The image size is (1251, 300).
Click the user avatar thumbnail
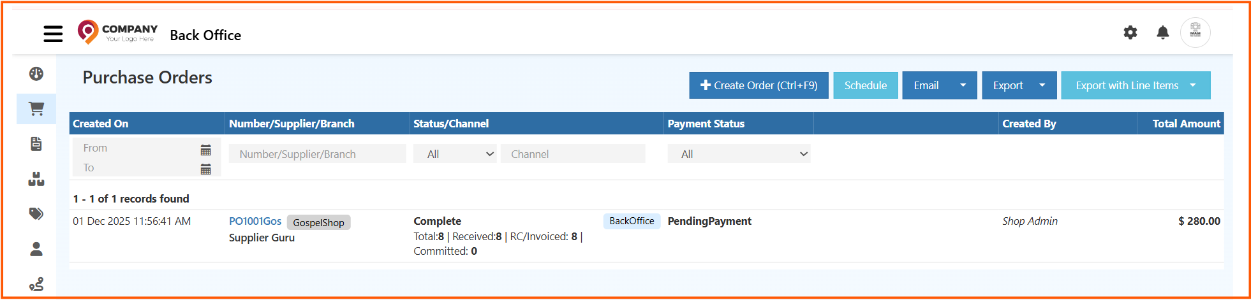tap(1195, 32)
